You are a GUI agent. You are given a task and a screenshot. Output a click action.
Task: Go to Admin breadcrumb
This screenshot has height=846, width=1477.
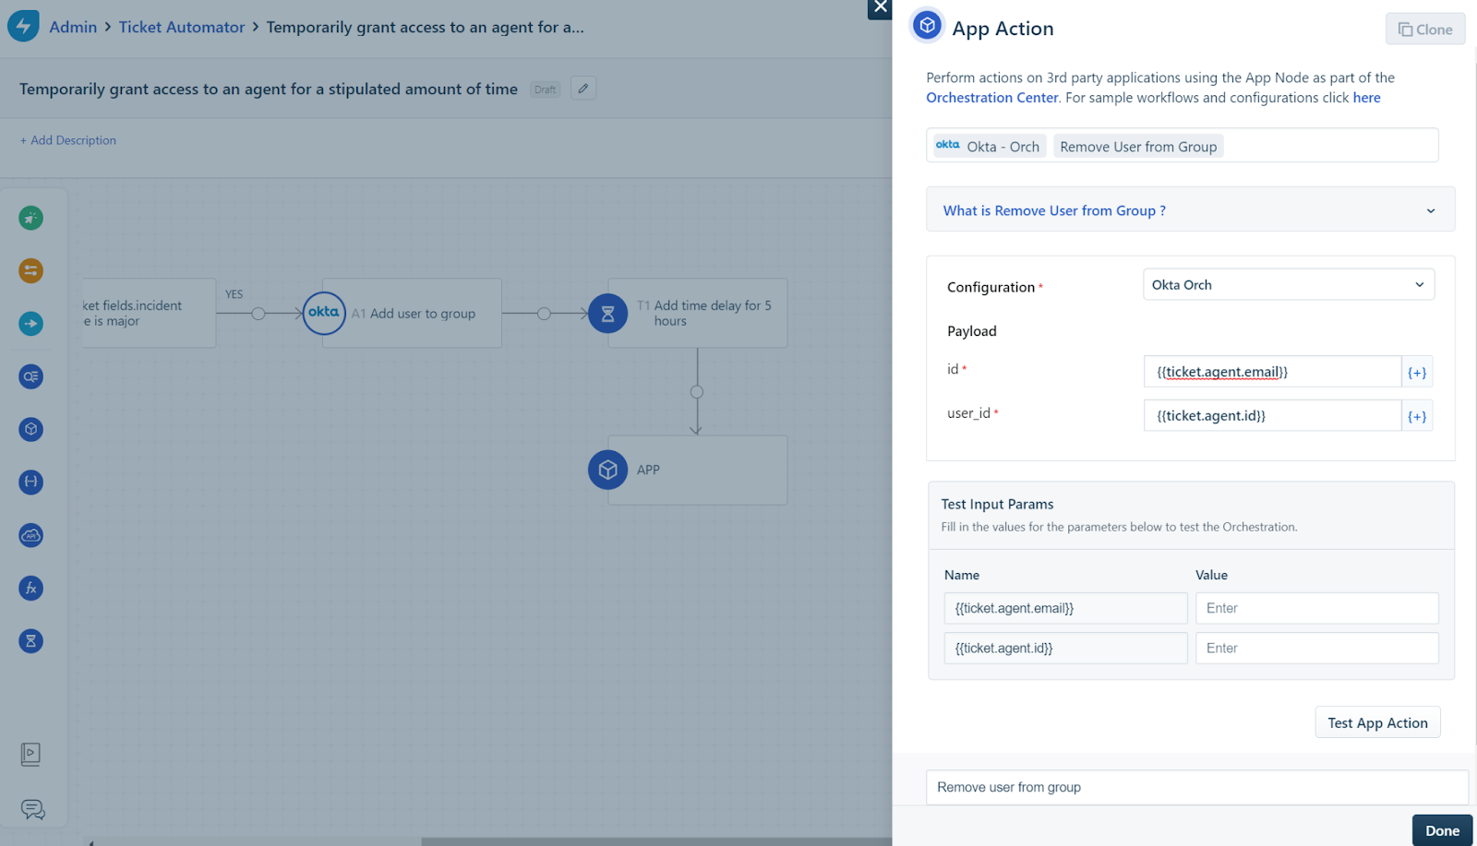[73, 27]
